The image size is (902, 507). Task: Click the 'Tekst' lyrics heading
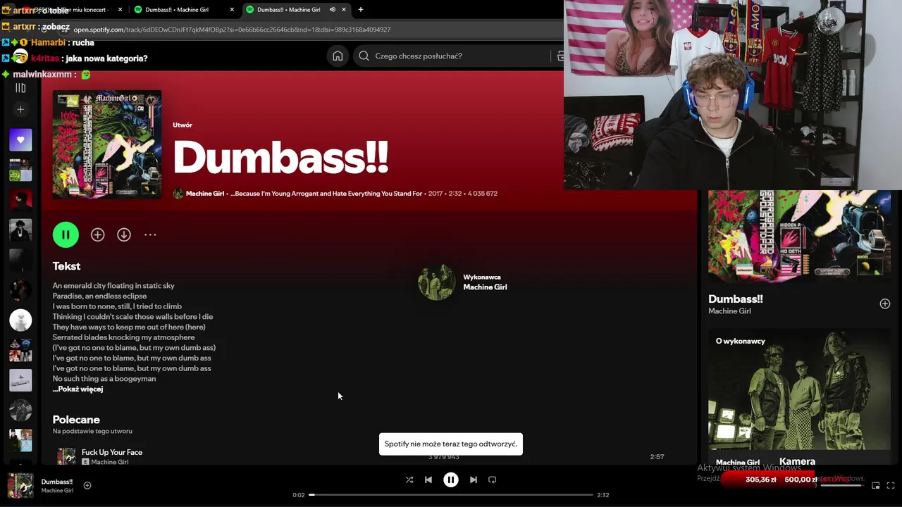[66, 266]
